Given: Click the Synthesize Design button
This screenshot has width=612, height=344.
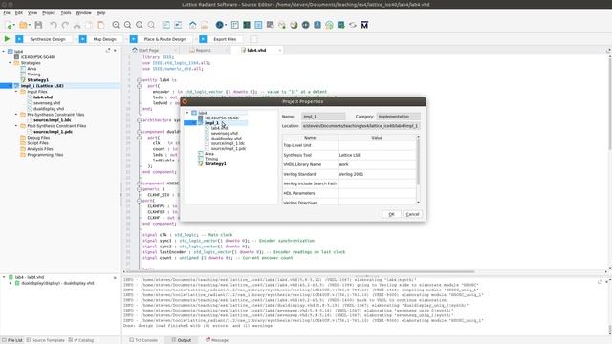Looking at the screenshot, I should click(48, 39).
